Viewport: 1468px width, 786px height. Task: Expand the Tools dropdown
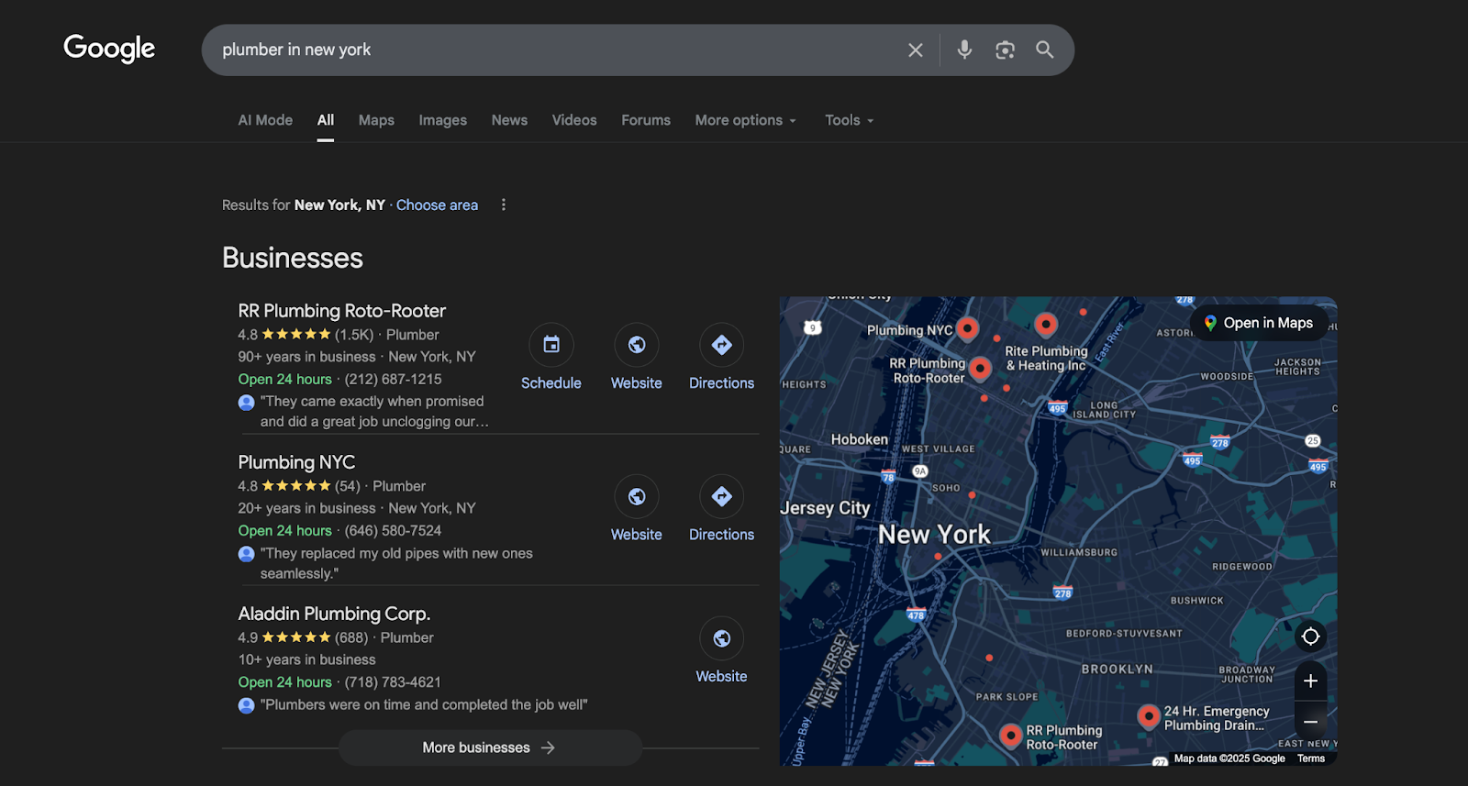[849, 120]
